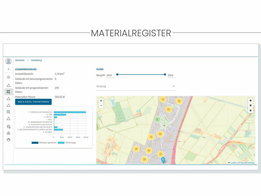Open the database settings sidebar icon
Image resolution: width=261 pixels, height=196 pixels.
[8, 126]
